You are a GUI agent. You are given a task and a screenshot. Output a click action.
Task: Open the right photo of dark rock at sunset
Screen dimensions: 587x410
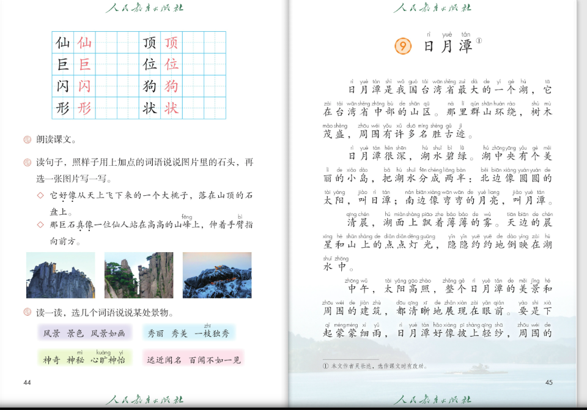click(217, 275)
